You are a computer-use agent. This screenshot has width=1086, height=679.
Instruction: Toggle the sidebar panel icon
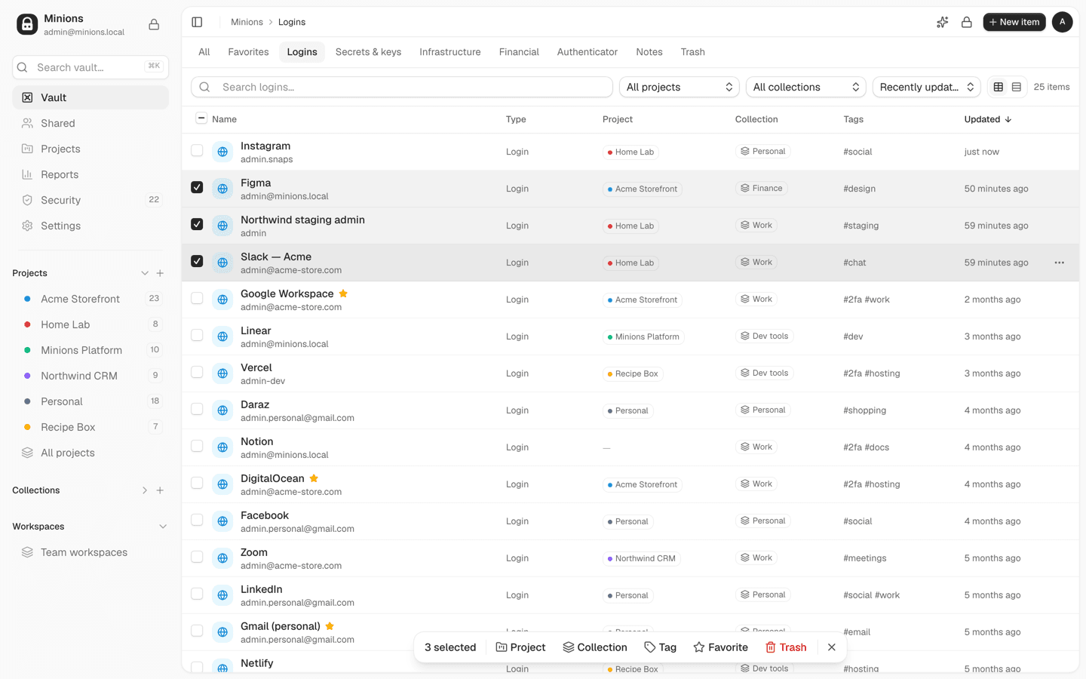(197, 22)
